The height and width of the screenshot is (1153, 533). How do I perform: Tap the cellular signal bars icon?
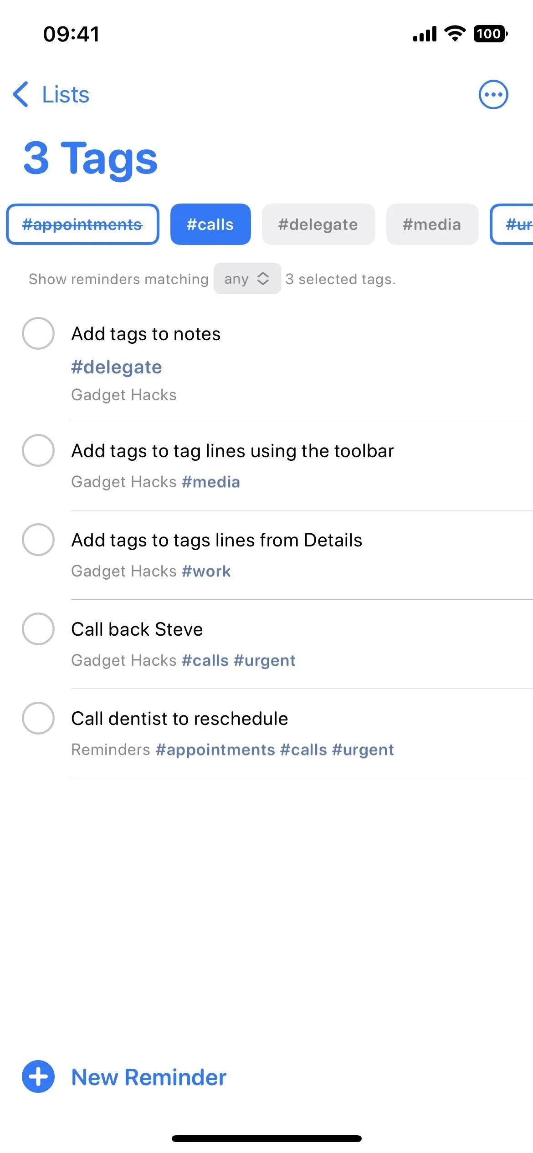tap(425, 34)
